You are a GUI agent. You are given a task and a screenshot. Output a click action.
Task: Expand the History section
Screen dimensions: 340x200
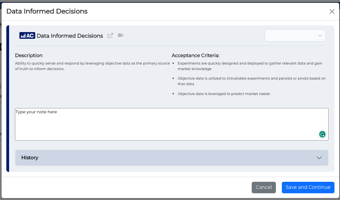pyautogui.click(x=171, y=158)
